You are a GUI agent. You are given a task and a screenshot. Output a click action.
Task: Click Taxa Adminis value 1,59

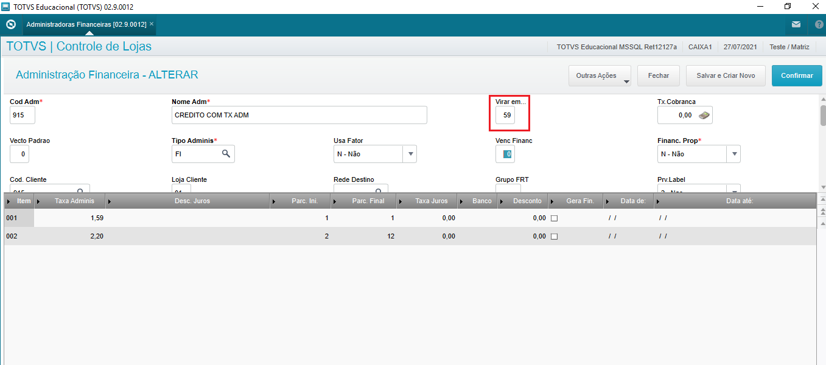96,218
